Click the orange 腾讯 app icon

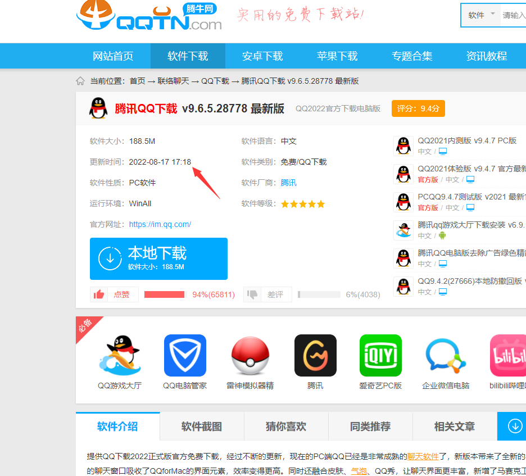tap(315, 355)
